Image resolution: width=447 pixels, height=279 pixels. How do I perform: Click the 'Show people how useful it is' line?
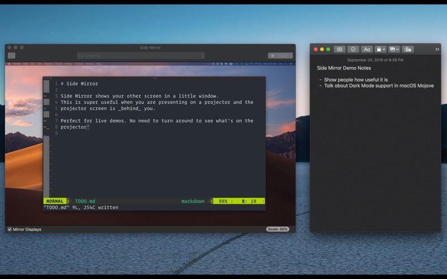356,80
